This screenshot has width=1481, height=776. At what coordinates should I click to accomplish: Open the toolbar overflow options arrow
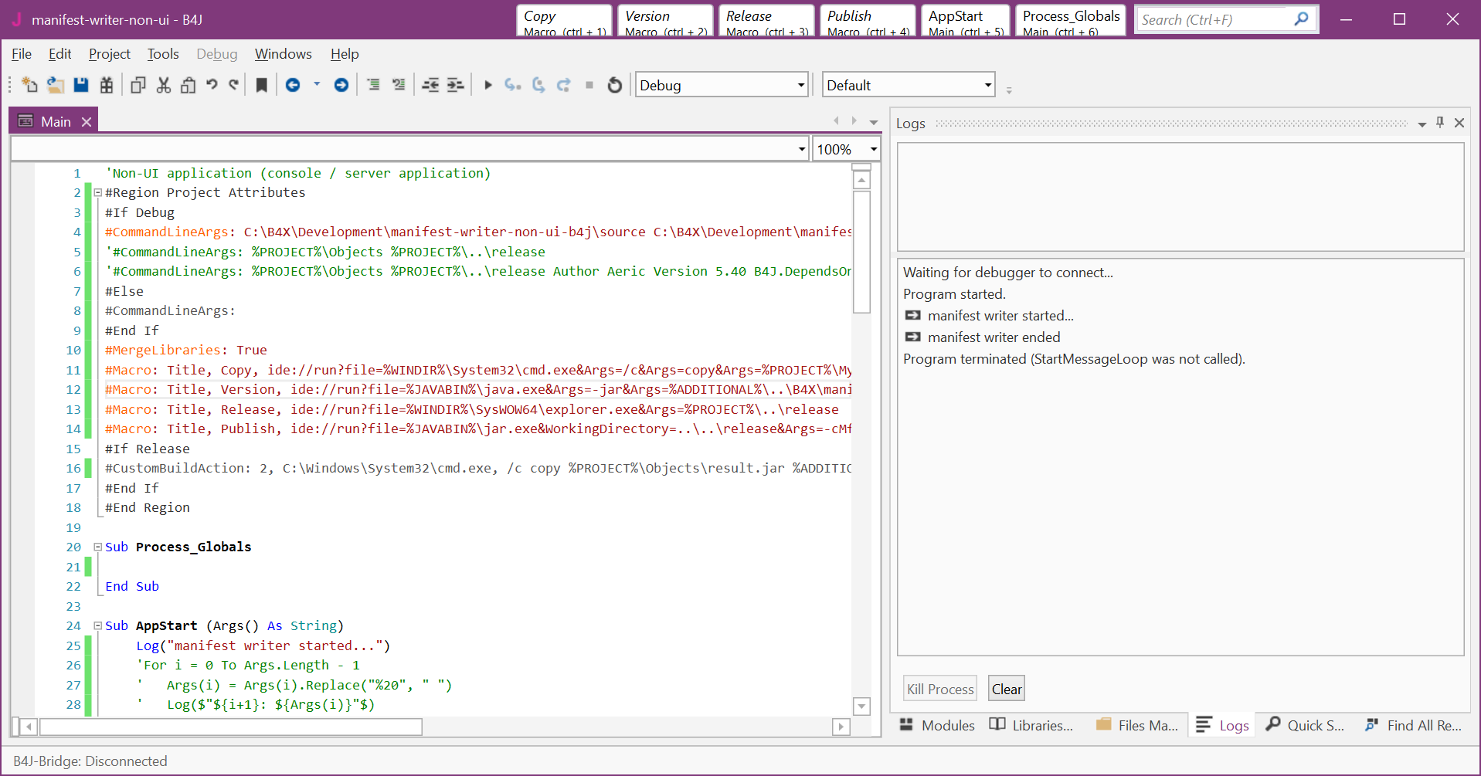point(1009,90)
